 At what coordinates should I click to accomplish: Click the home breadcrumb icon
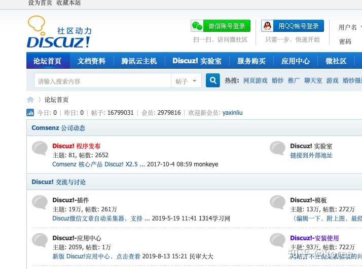(x=30, y=100)
